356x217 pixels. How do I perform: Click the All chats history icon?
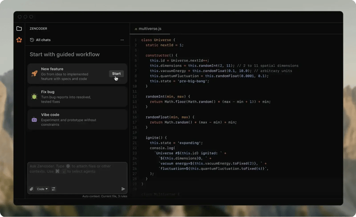pyautogui.click(x=32, y=40)
